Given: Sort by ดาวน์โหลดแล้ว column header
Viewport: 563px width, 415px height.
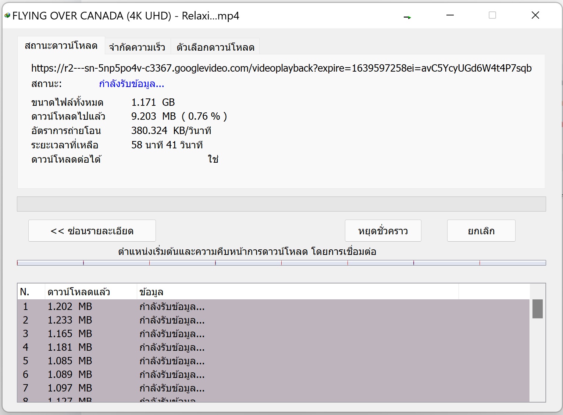Looking at the screenshot, I should 90,292.
